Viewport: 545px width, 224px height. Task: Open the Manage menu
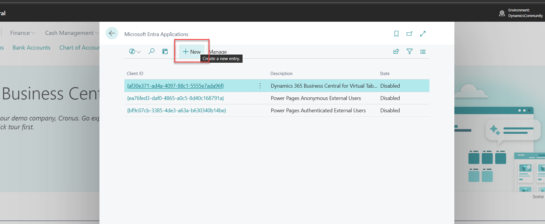(x=218, y=52)
